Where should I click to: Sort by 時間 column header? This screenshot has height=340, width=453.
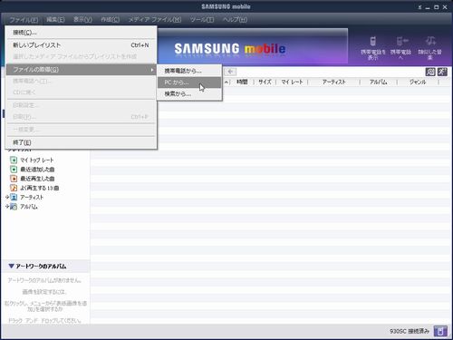point(242,82)
